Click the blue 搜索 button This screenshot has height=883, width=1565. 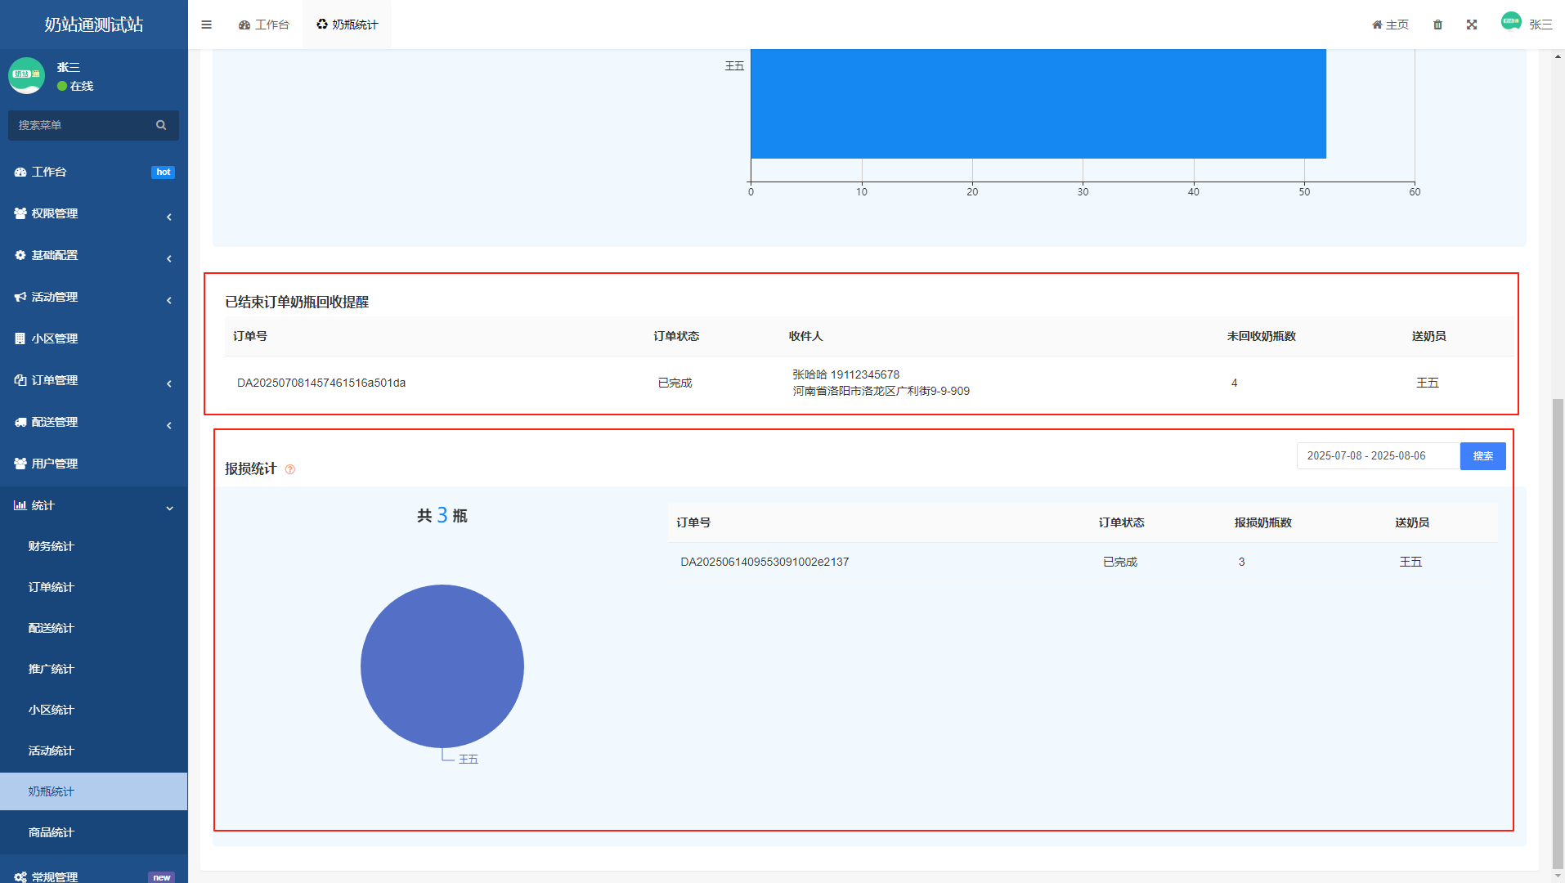[x=1482, y=456]
